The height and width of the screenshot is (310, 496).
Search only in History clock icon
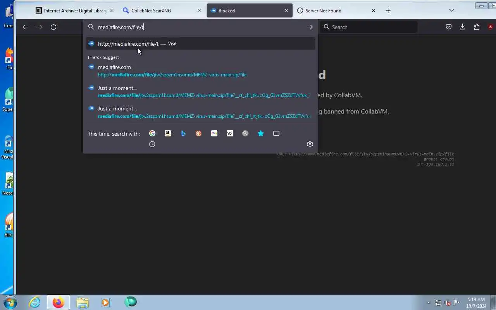(152, 144)
